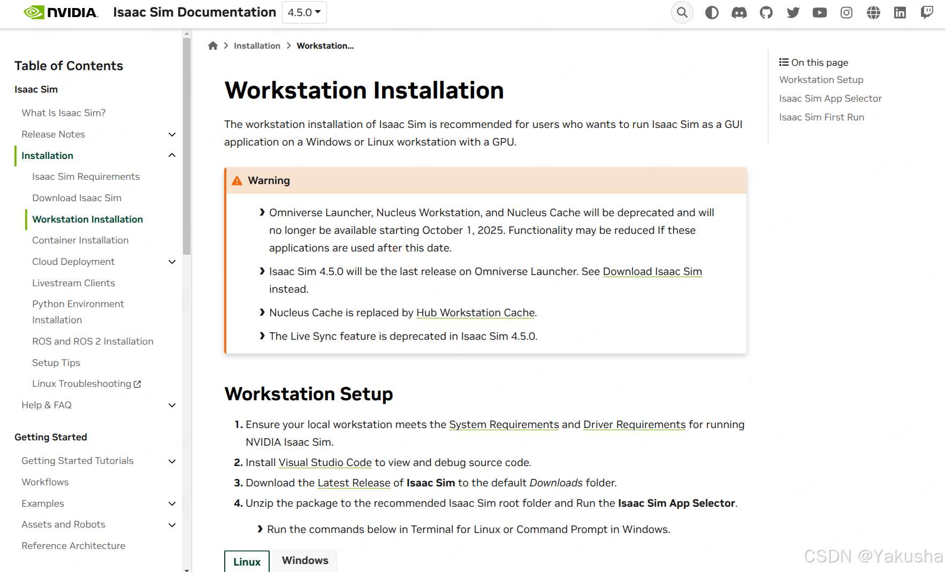Switch to the Windows tab
The image size is (945, 572).
tap(305, 560)
